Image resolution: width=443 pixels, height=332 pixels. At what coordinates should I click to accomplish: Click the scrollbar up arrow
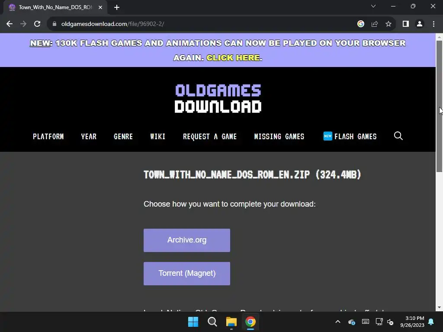click(x=439, y=37)
